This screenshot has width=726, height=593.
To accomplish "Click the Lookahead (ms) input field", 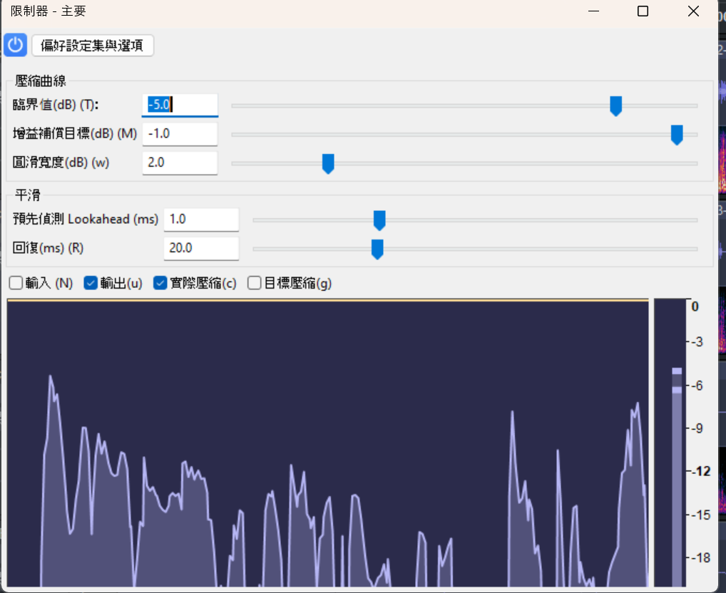I will click(x=201, y=220).
